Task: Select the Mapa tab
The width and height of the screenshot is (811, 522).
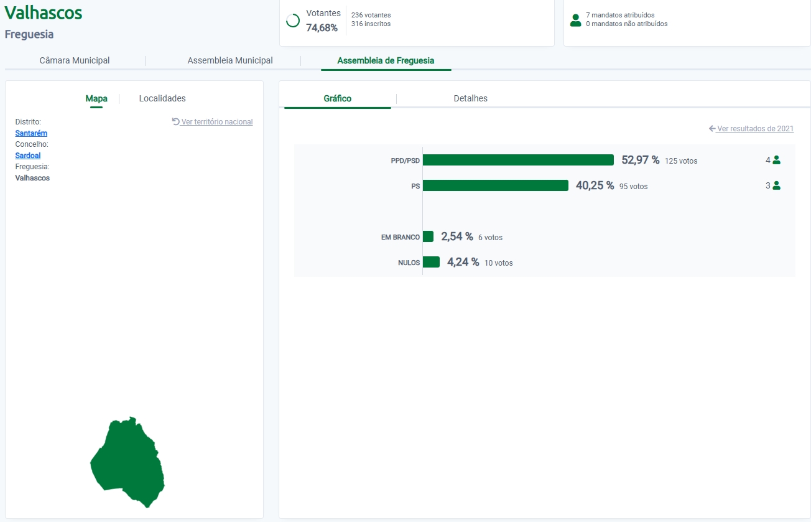Action: point(96,98)
